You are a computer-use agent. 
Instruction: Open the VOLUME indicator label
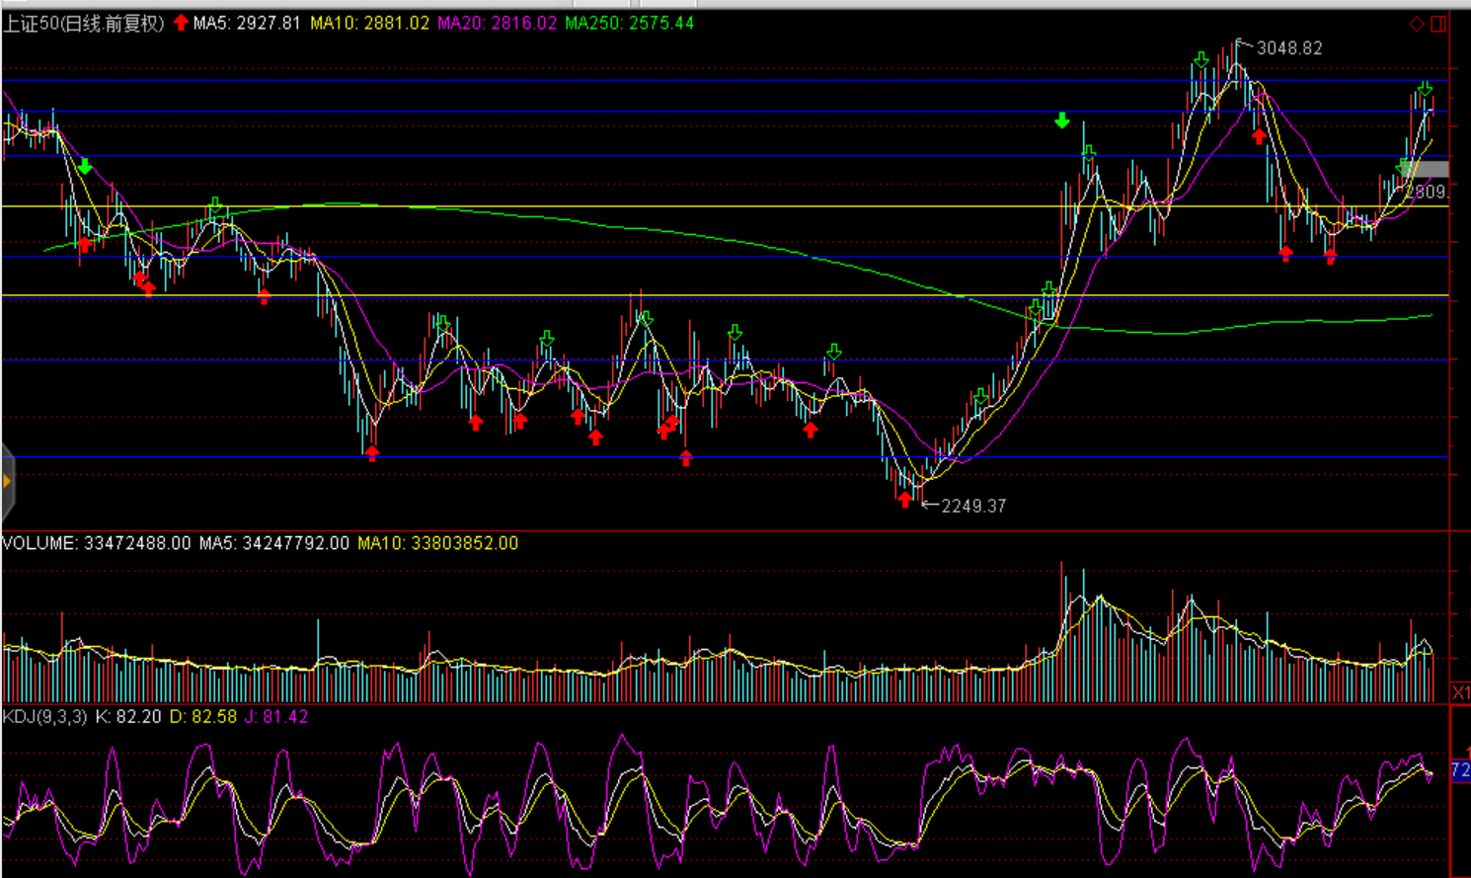[x=39, y=543]
